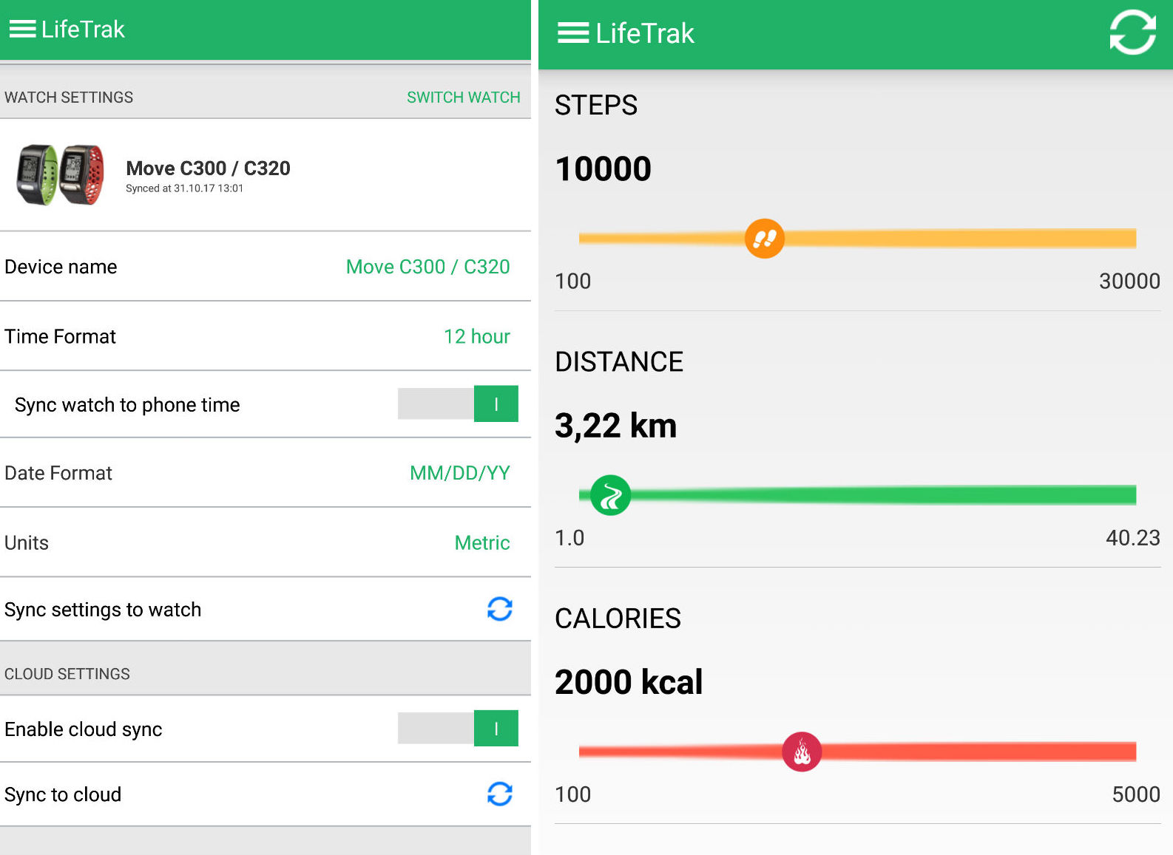Tap the CALORIES heading
Image resolution: width=1173 pixels, height=855 pixels.
click(618, 619)
